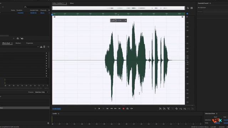Click the red Record button

pyautogui.click(x=124, y=108)
